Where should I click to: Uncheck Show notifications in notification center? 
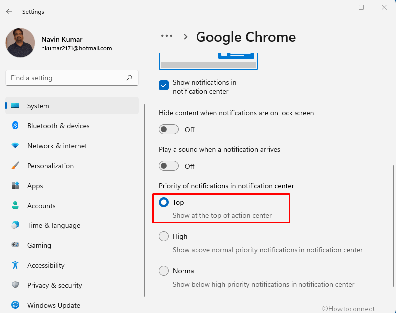[x=164, y=85]
